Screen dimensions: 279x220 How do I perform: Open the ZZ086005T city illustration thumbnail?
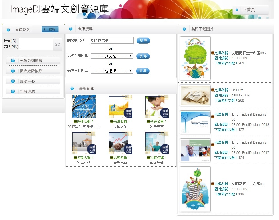pos(195,189)
